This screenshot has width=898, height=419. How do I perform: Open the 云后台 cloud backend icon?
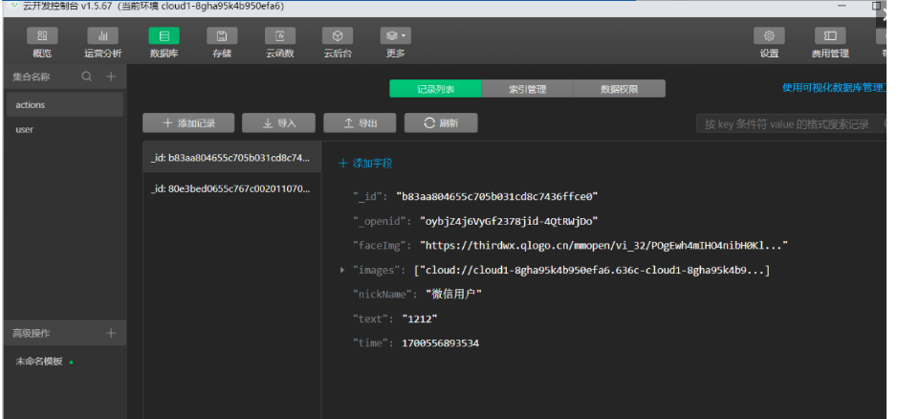338,36
